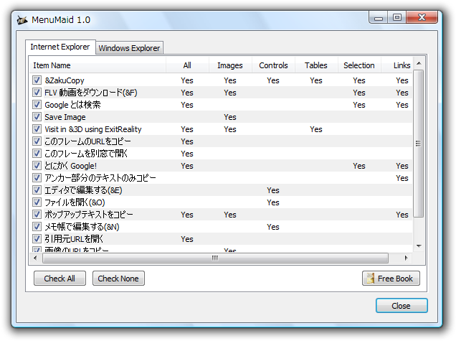Click Yes in Images column for Save Image

click(x=230, y=117)
